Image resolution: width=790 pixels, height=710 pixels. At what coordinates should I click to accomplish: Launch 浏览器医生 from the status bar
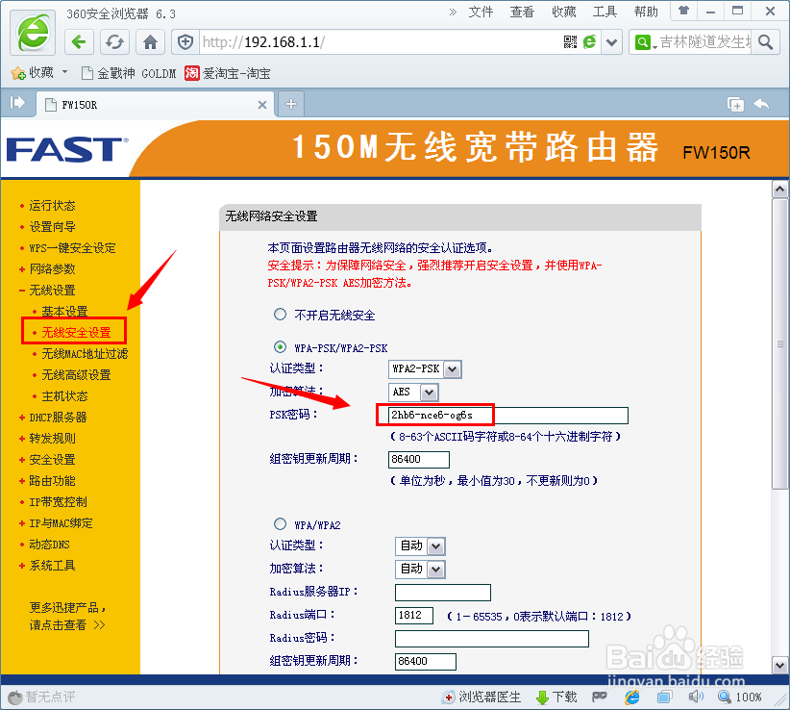[x=481, y=697]
